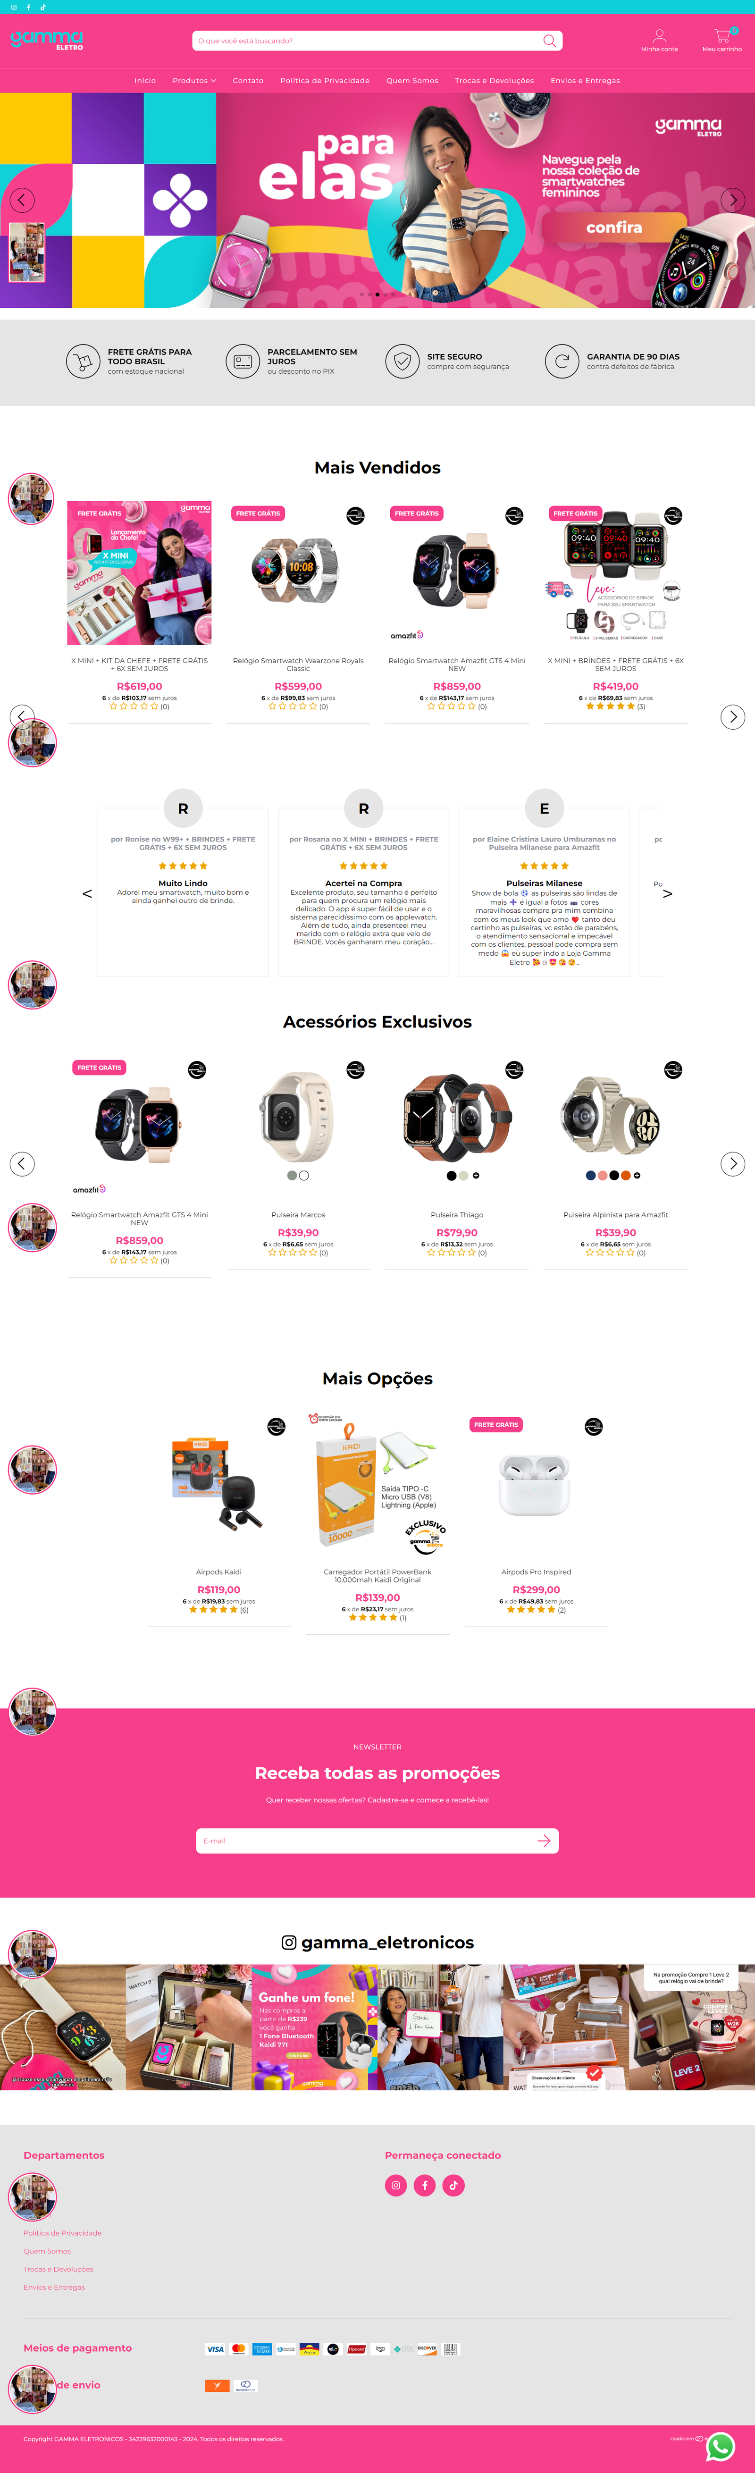Image resolution: width=755 pixels, height=2473 pixels.
Task: Open the Instagram icon under Permaneça conectado
Action: coord(395,2185)
